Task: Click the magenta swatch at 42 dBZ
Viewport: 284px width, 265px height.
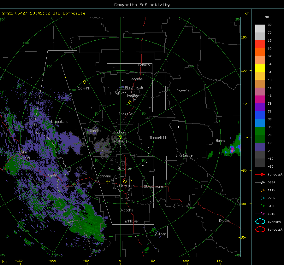Action: [260, 99]
